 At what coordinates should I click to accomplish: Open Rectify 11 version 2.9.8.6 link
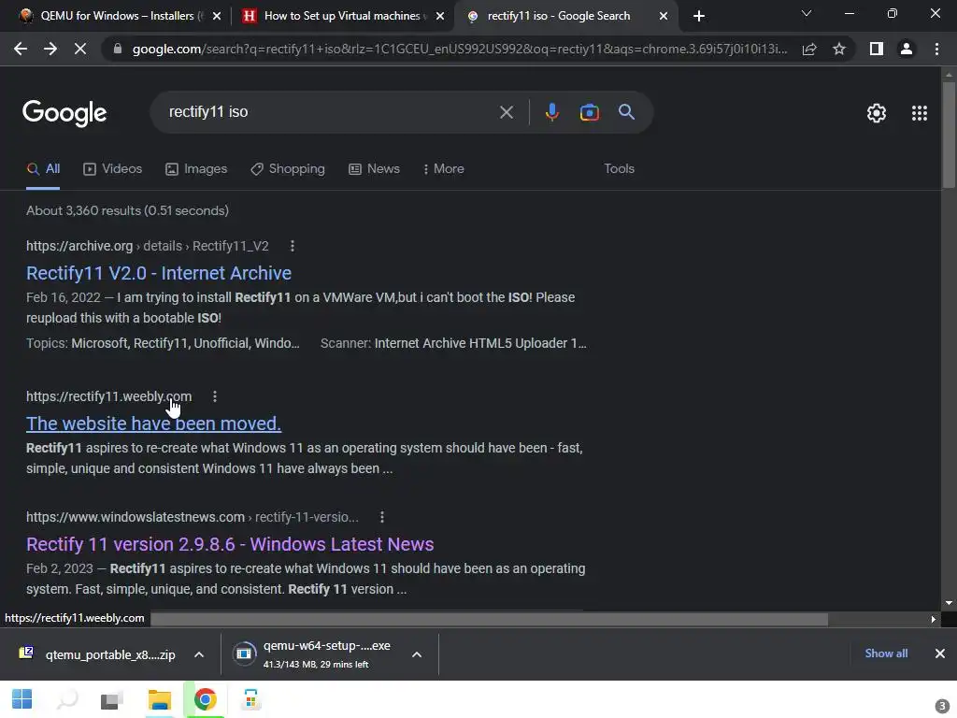pos(230,544)
